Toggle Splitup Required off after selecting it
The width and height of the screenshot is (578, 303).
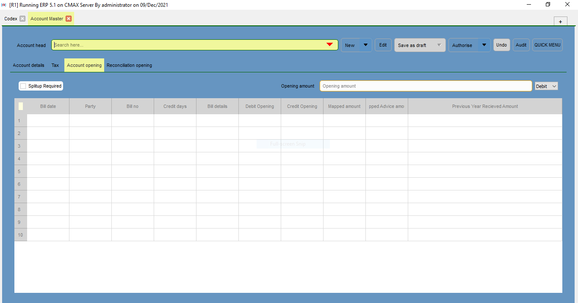[23, 86]
